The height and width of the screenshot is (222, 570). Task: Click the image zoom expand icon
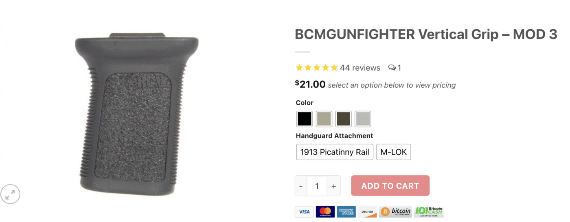tap(10, 194)
